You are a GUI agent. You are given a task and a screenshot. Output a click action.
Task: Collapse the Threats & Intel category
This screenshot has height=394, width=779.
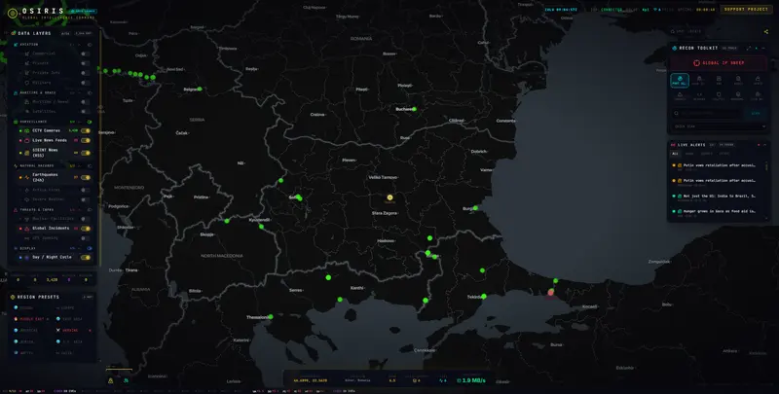click(80, 210)
